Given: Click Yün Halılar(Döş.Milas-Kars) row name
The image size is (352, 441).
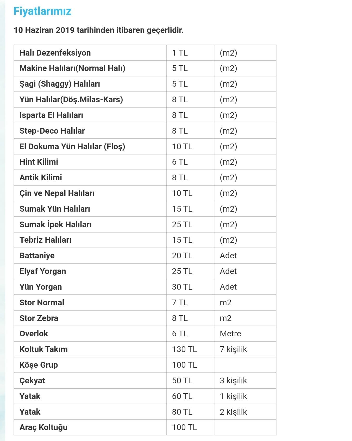Looking at the screenshot, I should coord(71,99).
